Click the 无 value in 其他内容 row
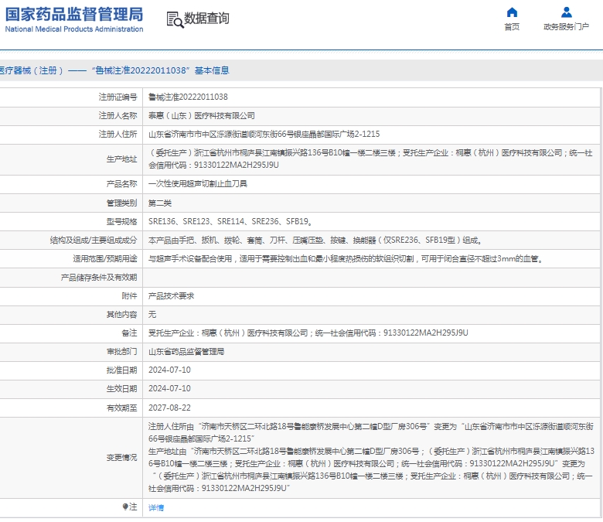Viewport: 603px width, 522px height. [x=152, y=314]
